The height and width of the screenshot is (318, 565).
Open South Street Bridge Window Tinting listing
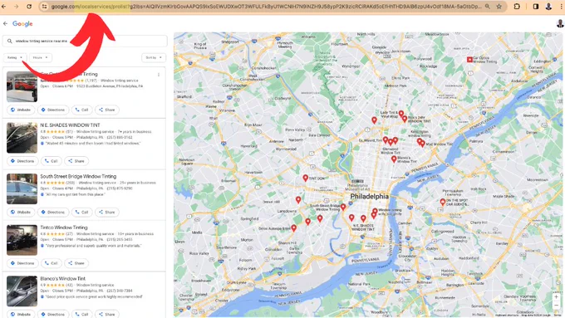[78, 176]
